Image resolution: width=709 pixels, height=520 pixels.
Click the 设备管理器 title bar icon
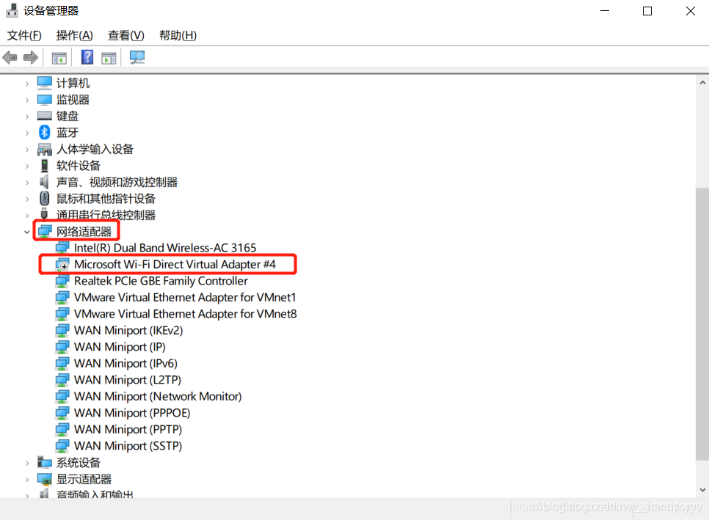point(12,10)
